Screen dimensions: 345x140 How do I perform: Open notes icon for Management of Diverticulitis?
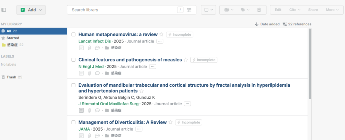coord(81,136)
